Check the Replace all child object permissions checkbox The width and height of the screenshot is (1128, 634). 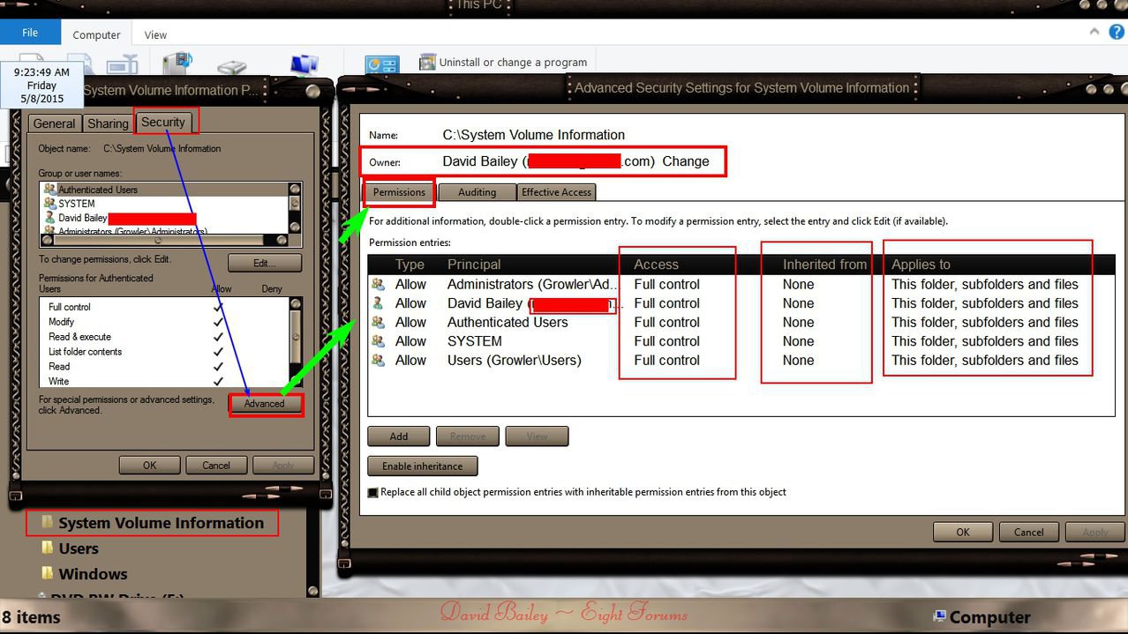pos(372,492)
